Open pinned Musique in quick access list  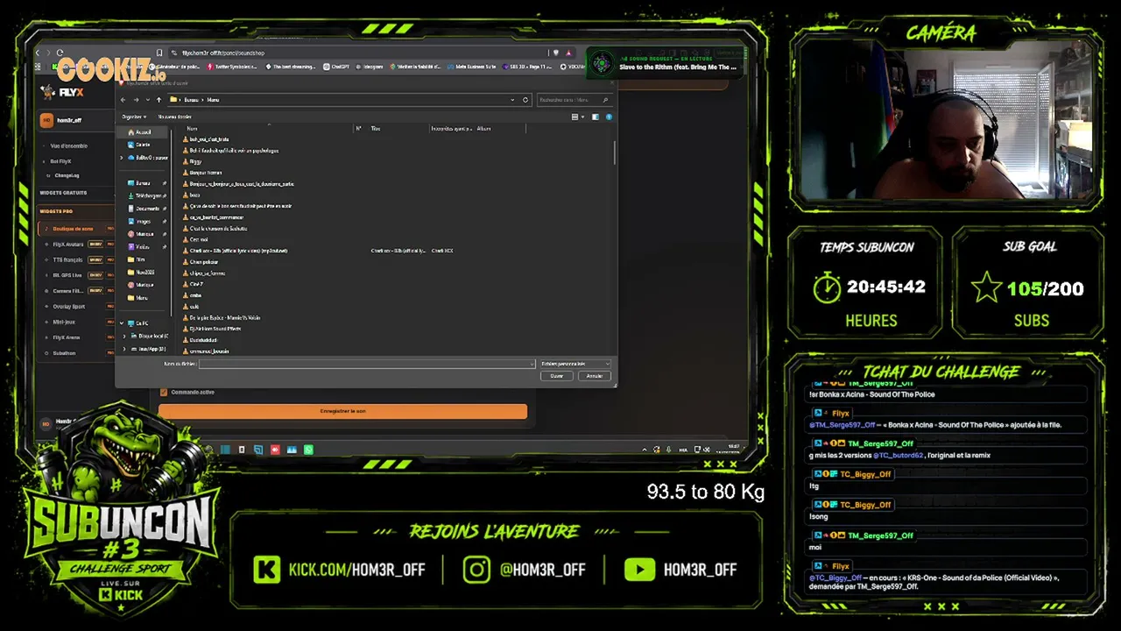click(x=142, y=234)
